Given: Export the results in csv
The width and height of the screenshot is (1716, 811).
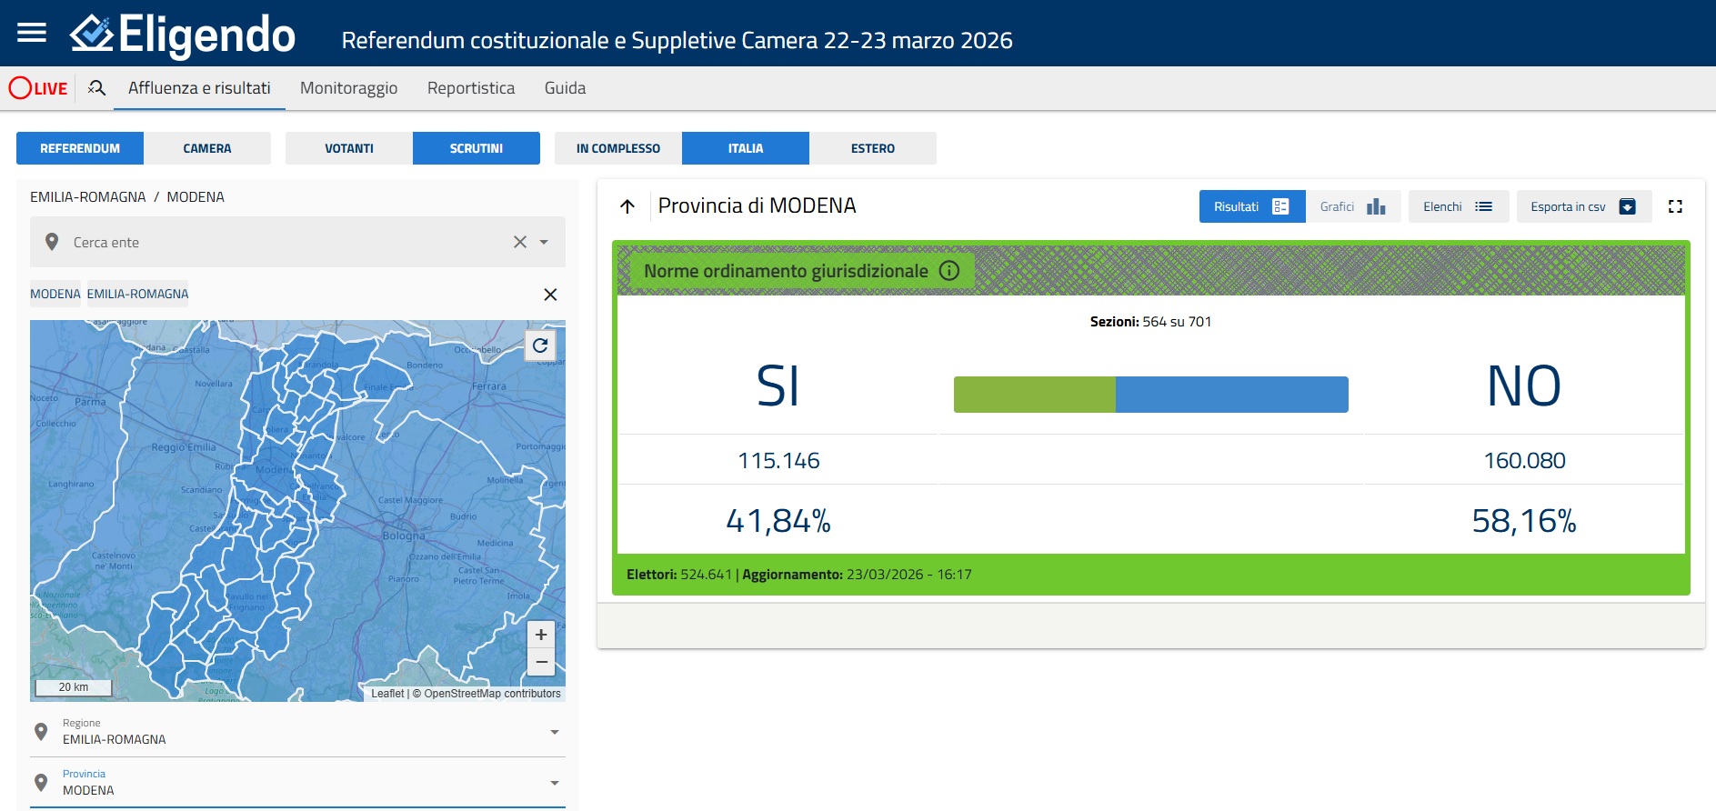Looking at the screenshot, I should pos(1583,206).
